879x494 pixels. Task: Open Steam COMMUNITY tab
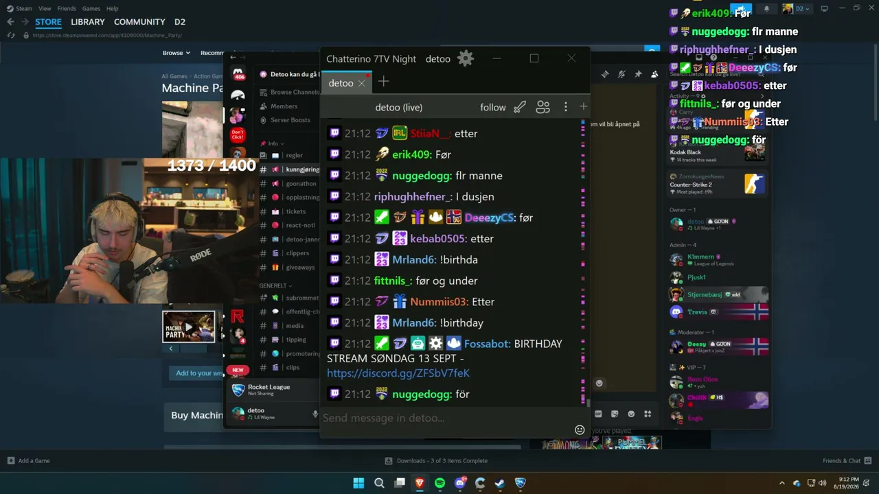click(x=139, y=22)
